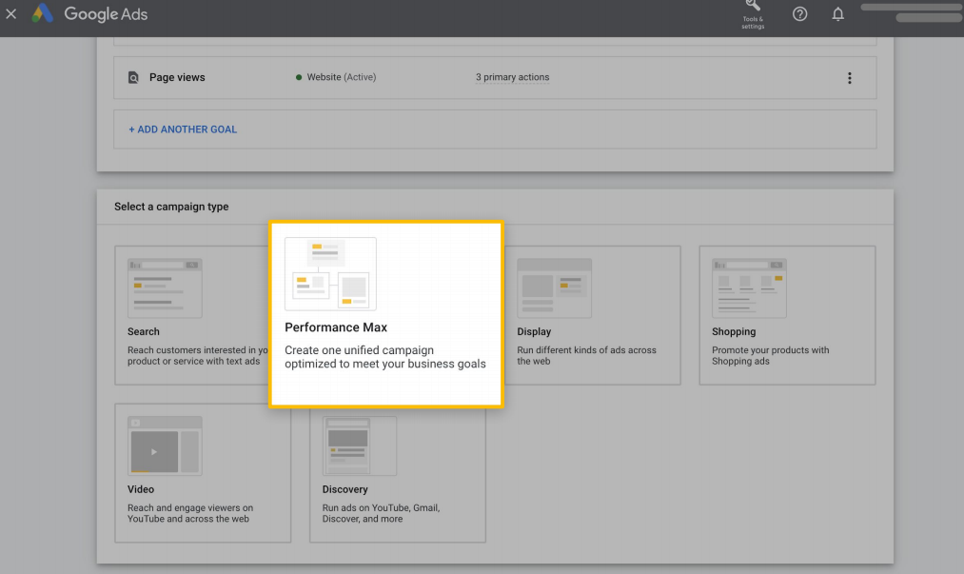This screenshot has width=964, height=574.
Task: Choose the Discovery campaign type card
Action: tap(398, 474)
